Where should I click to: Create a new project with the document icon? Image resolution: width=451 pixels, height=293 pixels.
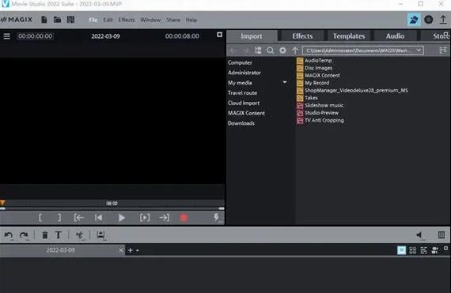click(x=44, y=20)
